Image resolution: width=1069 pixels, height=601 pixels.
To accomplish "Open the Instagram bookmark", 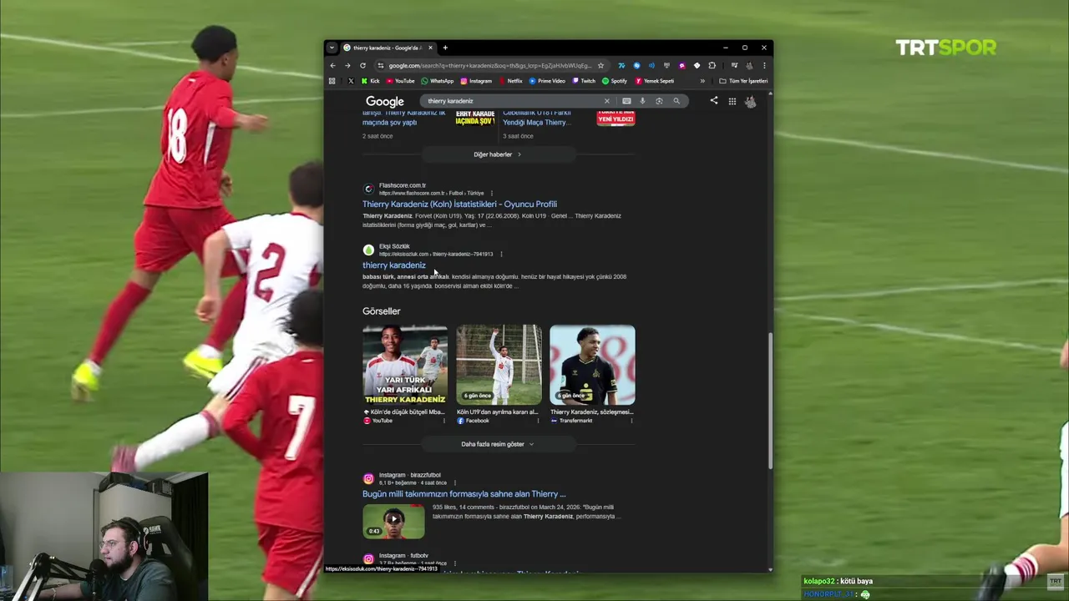I will tap(476, 81).
